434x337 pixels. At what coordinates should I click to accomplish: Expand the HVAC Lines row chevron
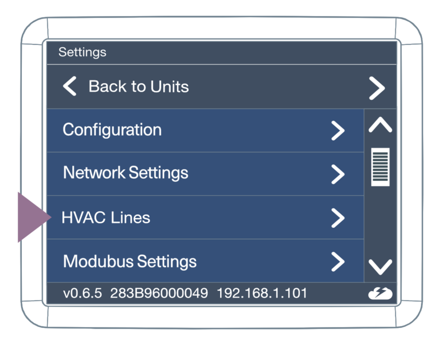(338, 218)
